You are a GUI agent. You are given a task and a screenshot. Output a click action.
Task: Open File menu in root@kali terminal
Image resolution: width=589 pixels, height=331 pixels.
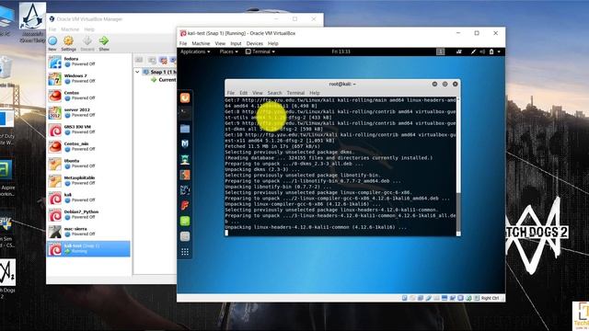click(x=231, y=93)
